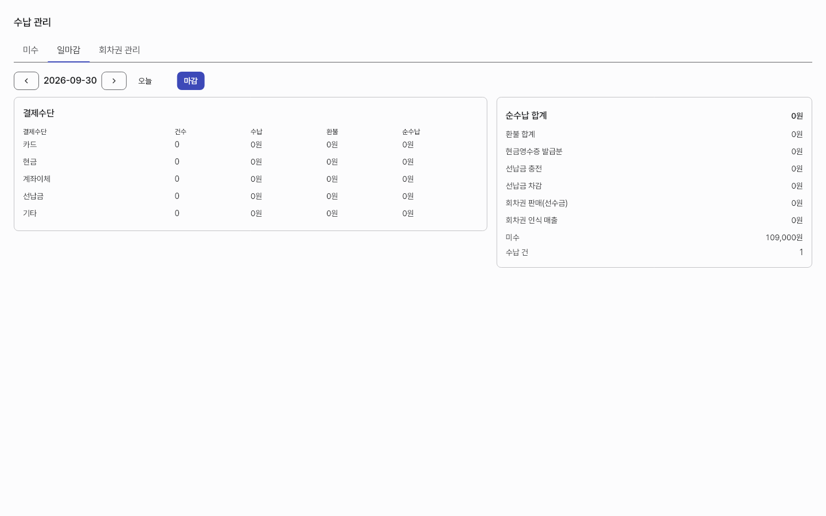826x516 pixels.
Task: Click the 수납 column header
Action: [256, 132]
